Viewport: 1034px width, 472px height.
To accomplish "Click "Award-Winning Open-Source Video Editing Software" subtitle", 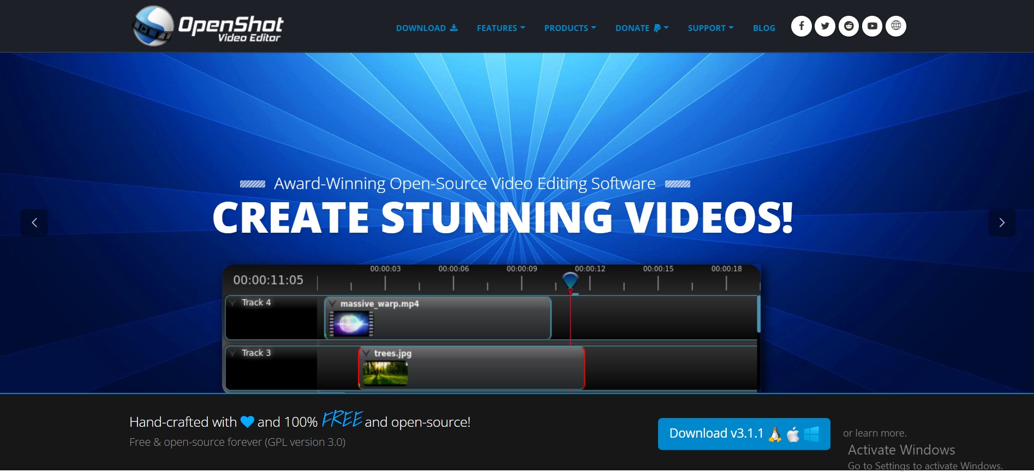I will [465, 184].
